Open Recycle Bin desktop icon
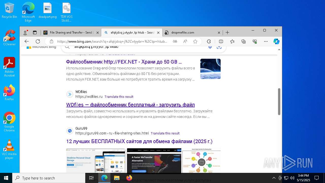This screenshot has height=183, width=325. [9, 11]
